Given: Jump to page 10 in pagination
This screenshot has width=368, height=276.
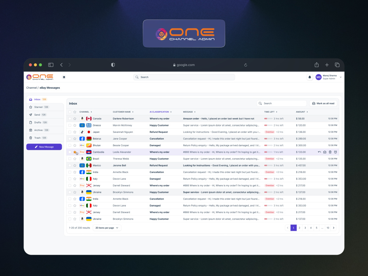Looking at the screenshot, I should tap(328, 228).
